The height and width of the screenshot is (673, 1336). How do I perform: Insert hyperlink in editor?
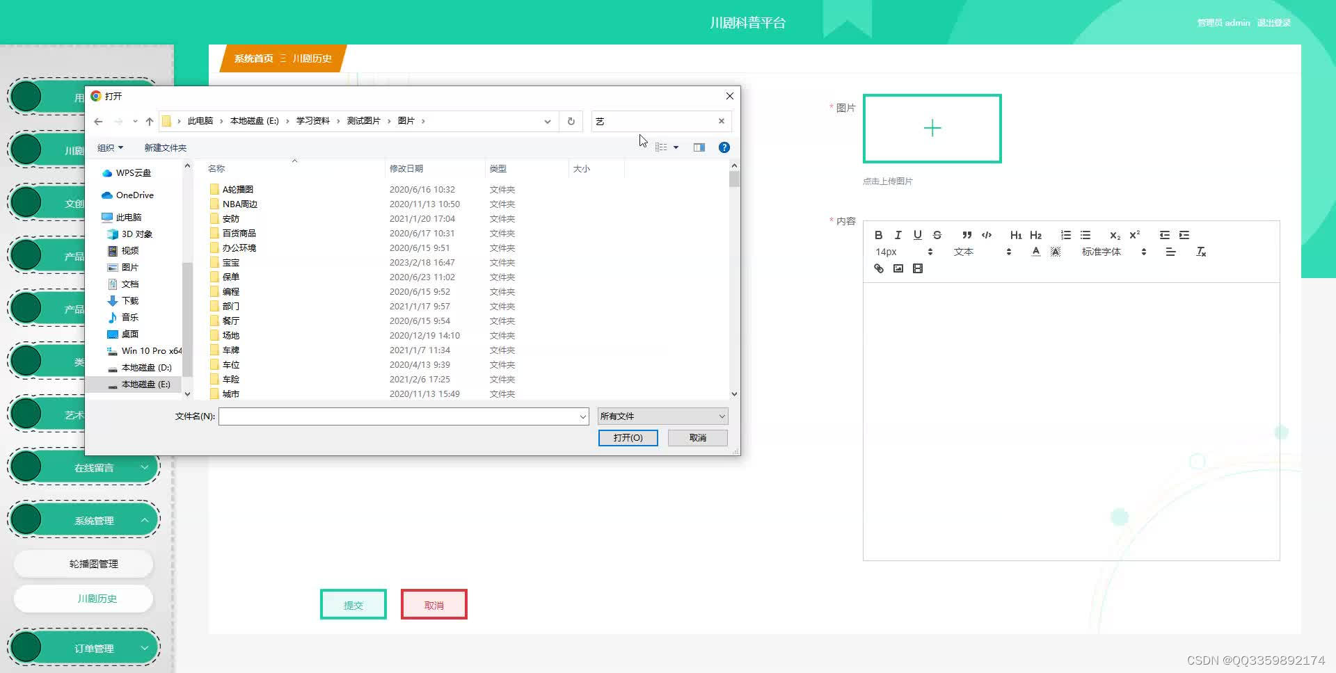click(878, 268)
